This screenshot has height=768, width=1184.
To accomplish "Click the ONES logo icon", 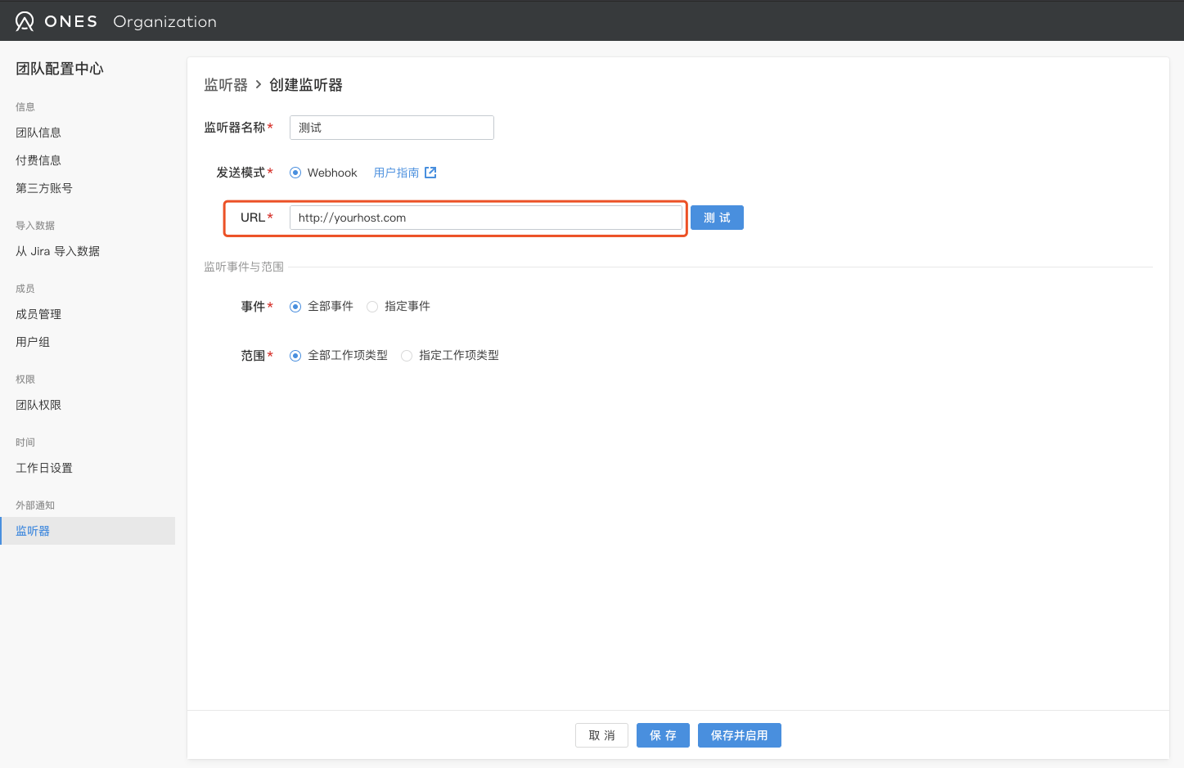I will (25, 21).
